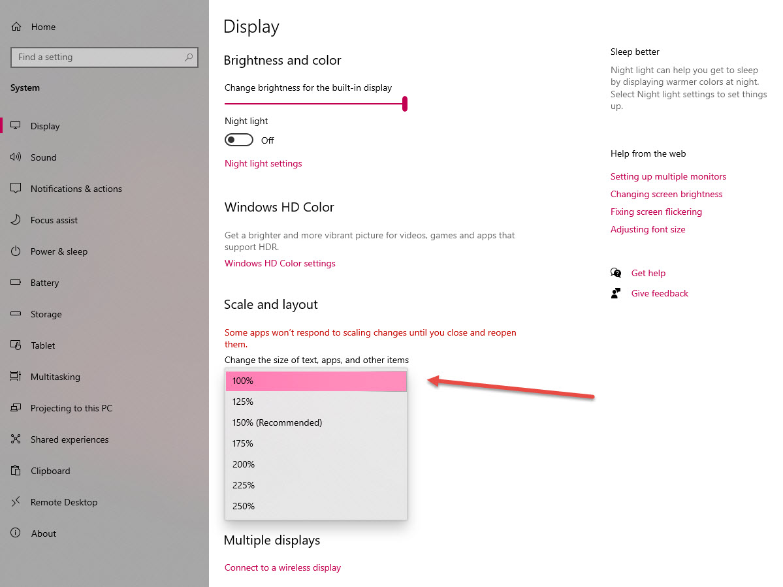This screenshot has height=587, width=783.
Task: Click the brightness slider handle
Action: tap(404, 104)
